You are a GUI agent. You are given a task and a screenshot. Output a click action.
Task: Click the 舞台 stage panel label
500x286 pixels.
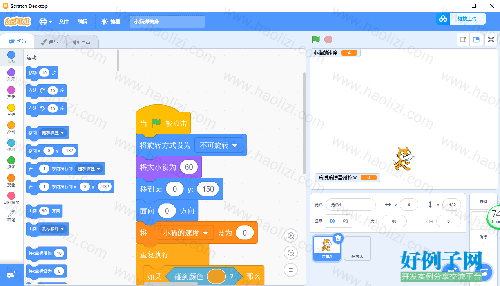(484, 201)
